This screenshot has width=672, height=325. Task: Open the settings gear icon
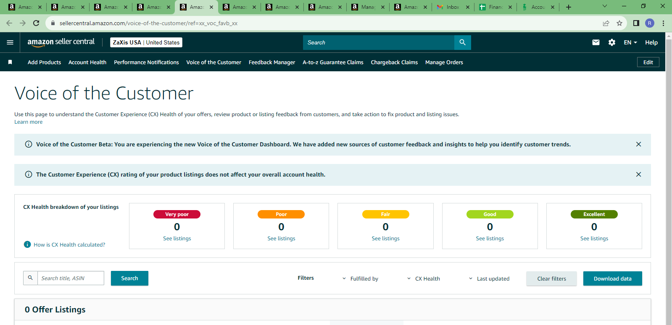[612, 42]
